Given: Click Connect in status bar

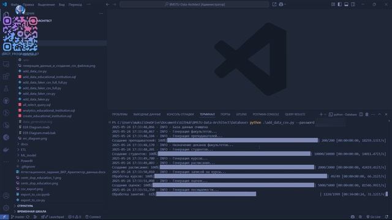Looking at the screenshot, I should [x=93, y=217].
